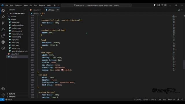Open Explorer More Actions ellipsis
Screen dimensions: 185x104
coord(25,10)
